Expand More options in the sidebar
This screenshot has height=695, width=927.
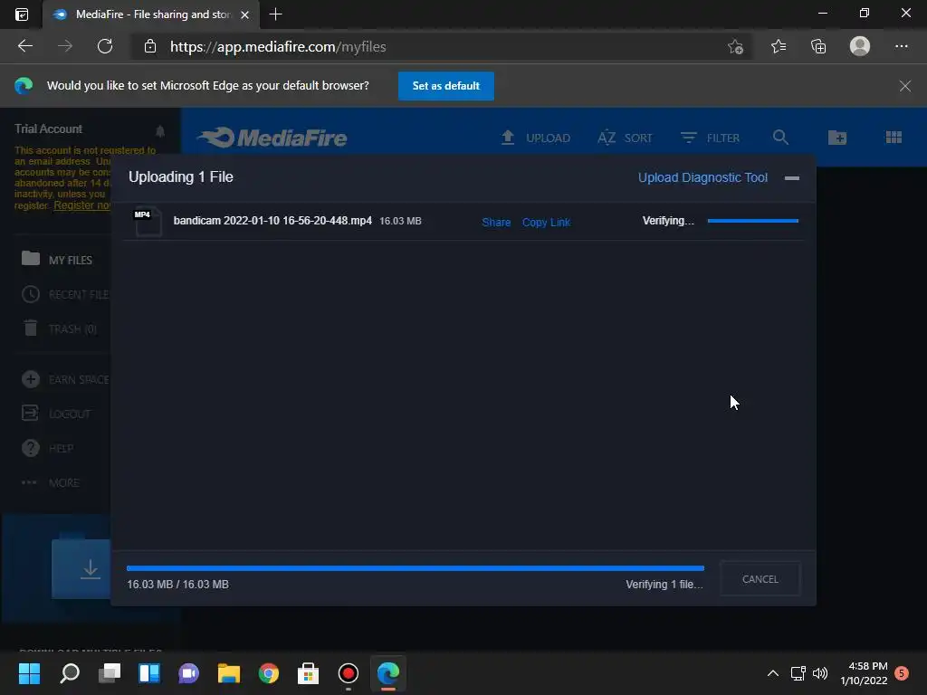51,482
